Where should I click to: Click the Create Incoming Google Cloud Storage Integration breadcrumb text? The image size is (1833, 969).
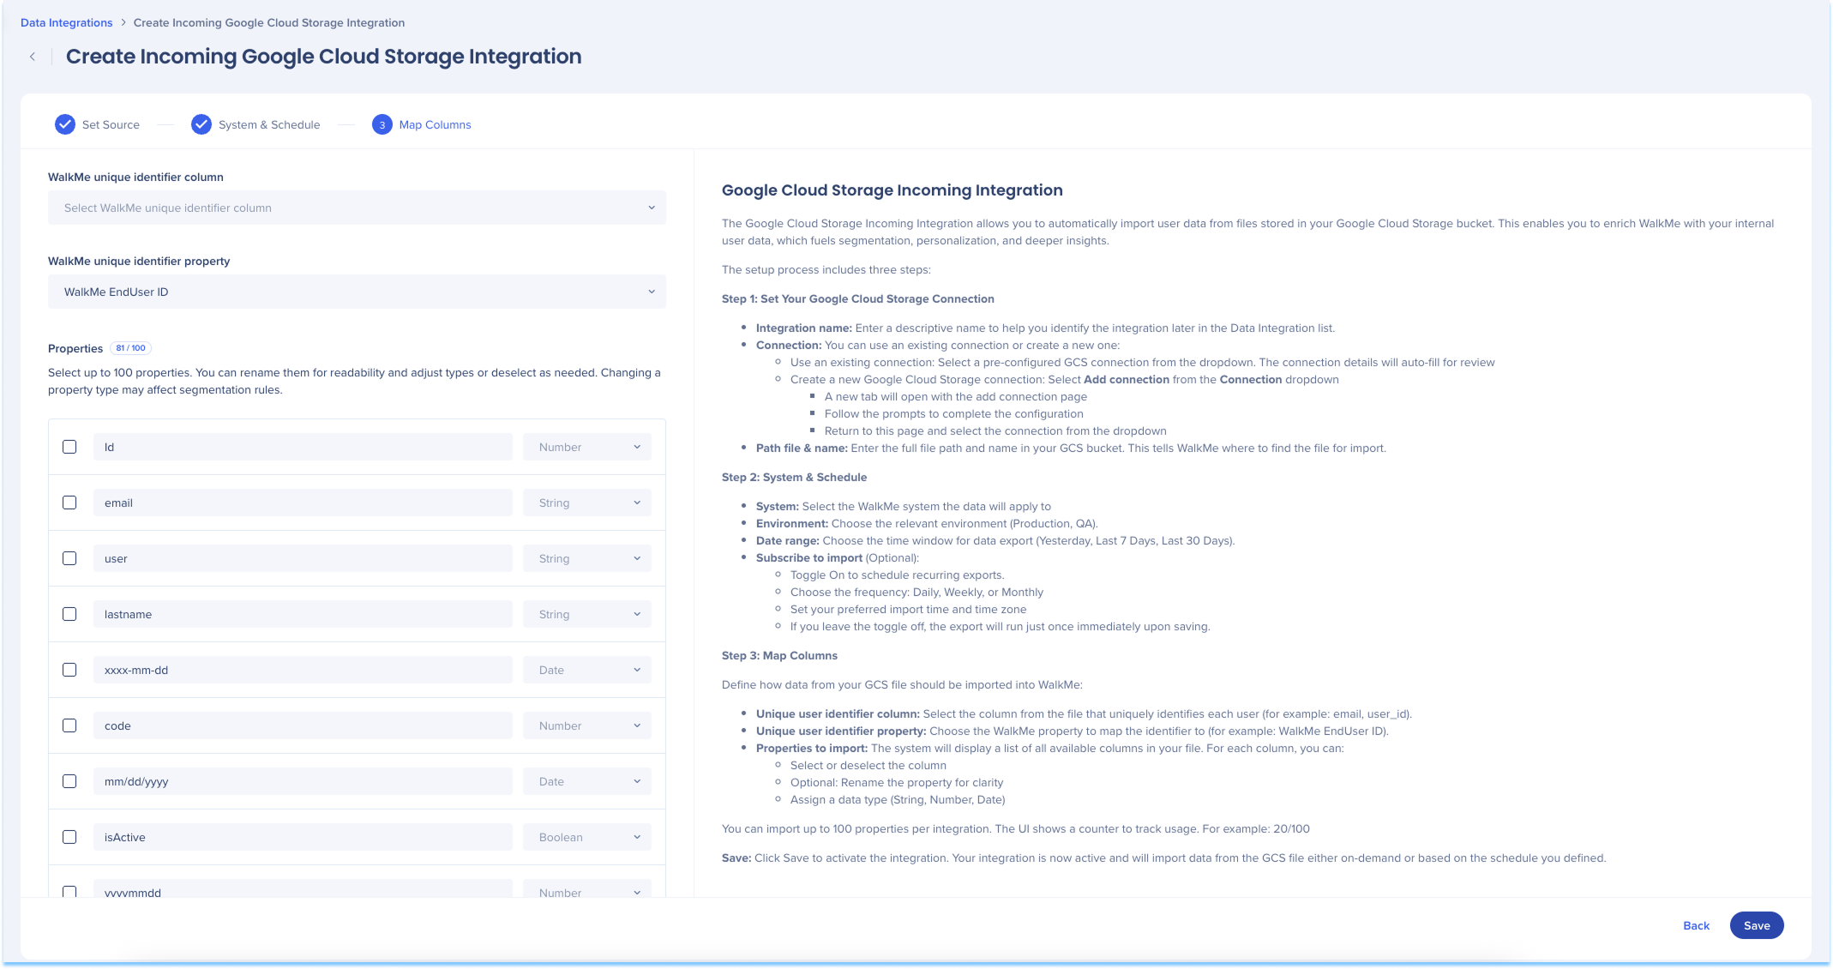269,23
